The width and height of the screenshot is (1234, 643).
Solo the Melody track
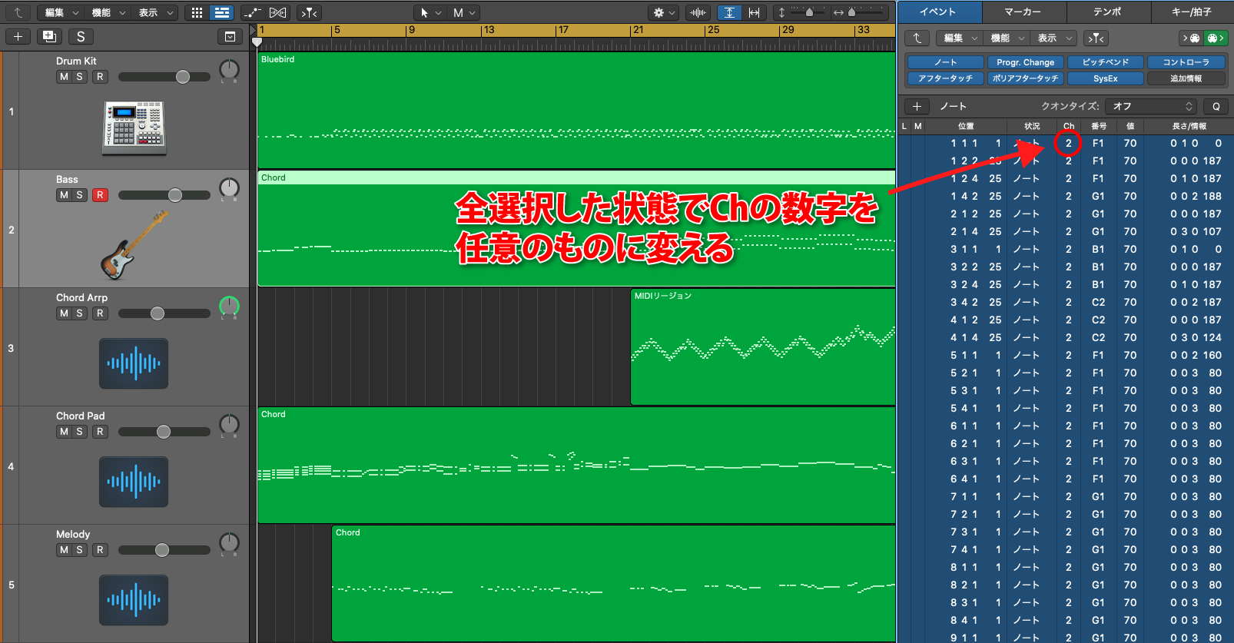80,550
